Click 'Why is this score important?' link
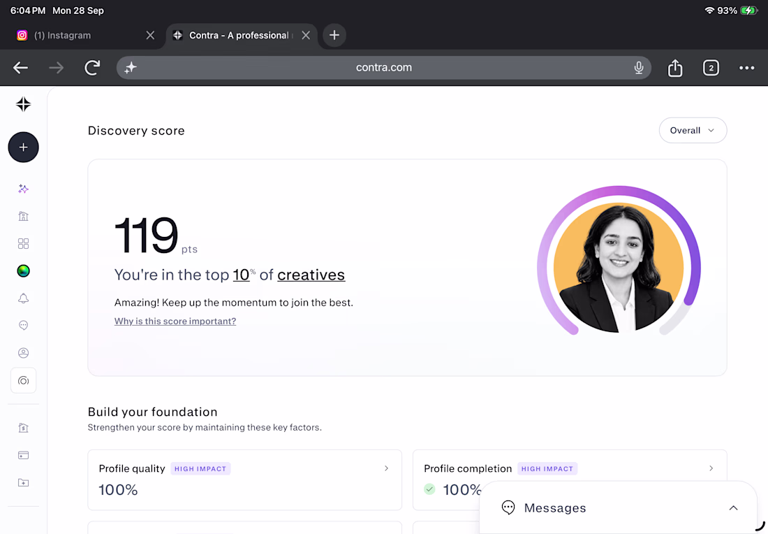The width and height of the screenshot is (768, 534). click(175, 322)
